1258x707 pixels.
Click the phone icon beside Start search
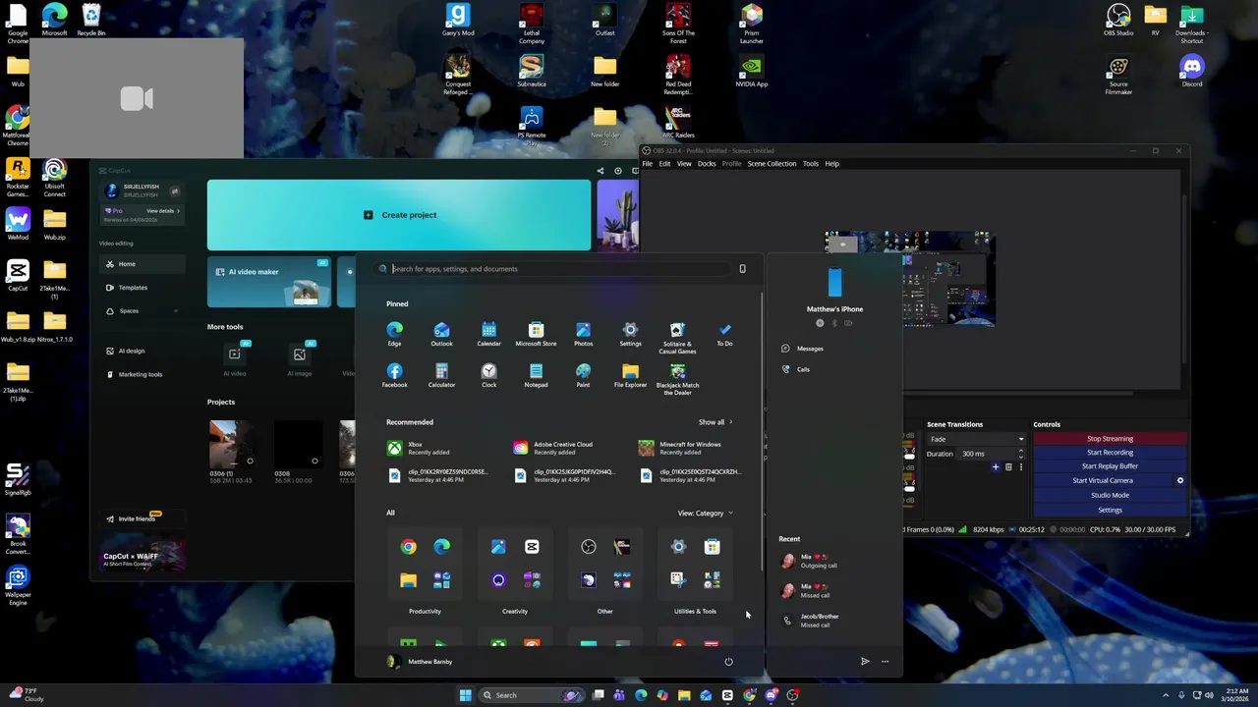742,269
